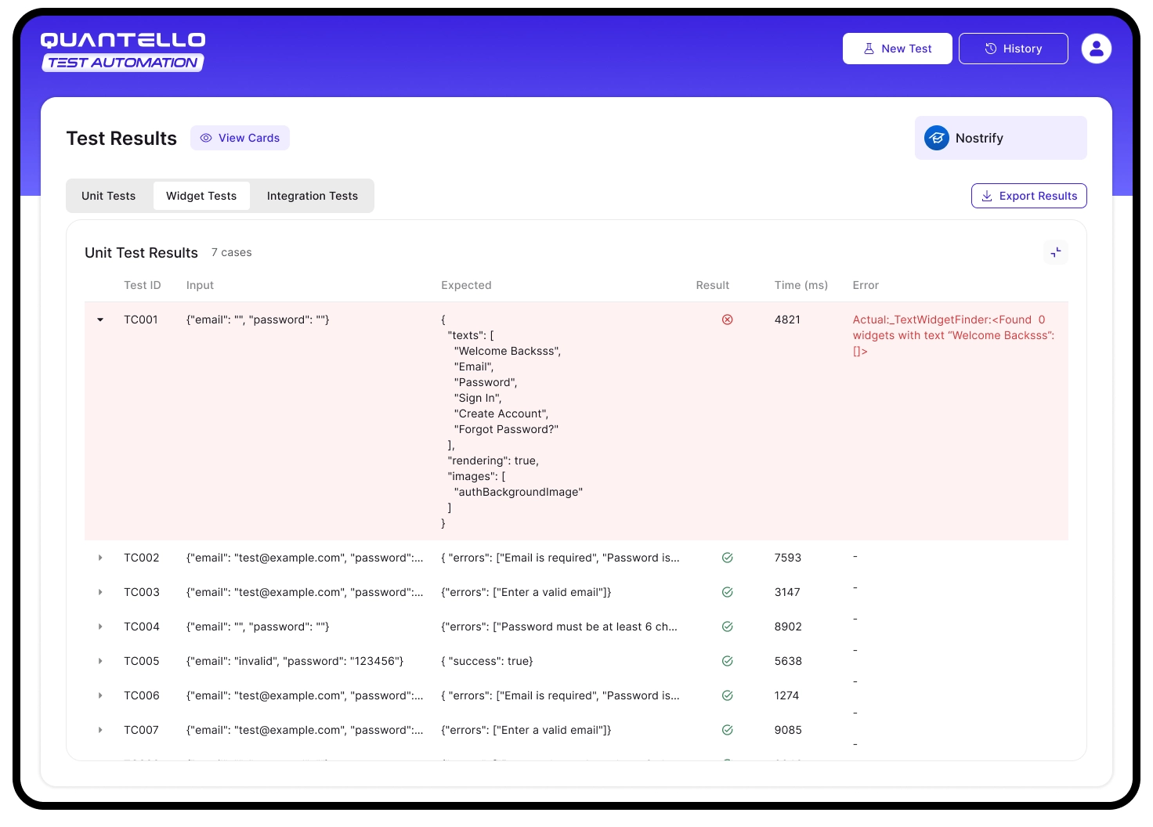This screenshot has width=1153, height=827.
Task: Click the passed result icon for TC004
Action: (x=728, y=627)
